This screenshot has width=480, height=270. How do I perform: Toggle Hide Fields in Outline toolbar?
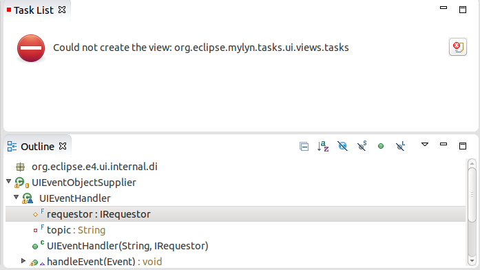(342, 146)
